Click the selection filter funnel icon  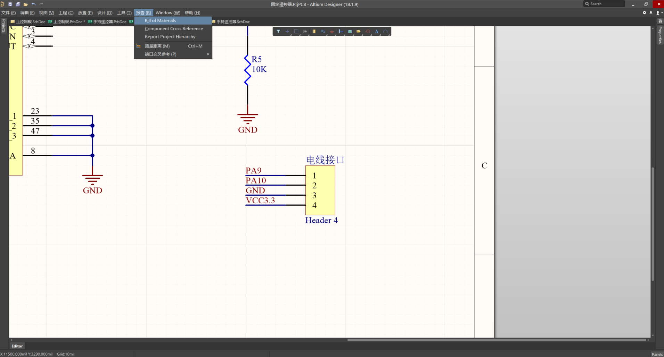[x=278, y=32]
